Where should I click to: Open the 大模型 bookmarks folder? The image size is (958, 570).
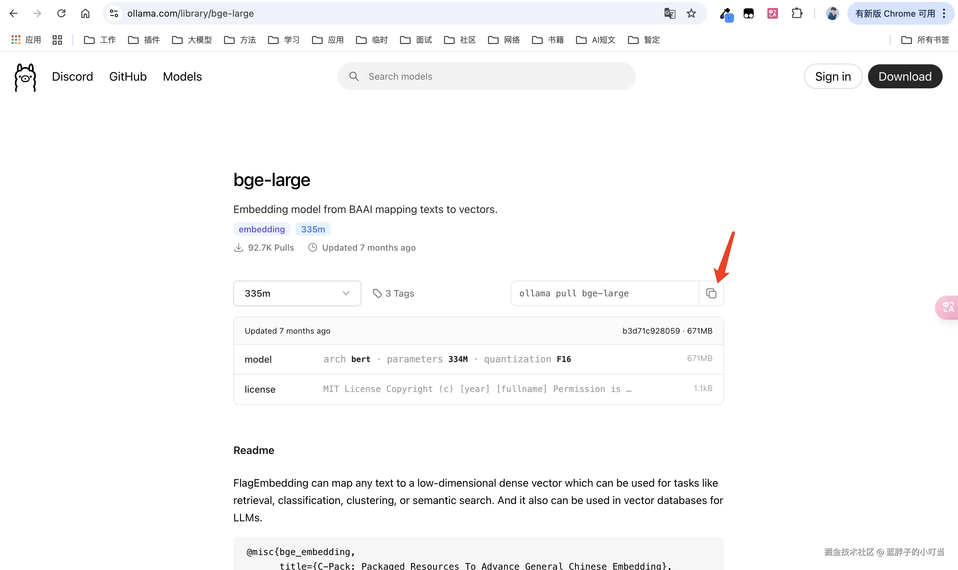(x=192, y=40)
